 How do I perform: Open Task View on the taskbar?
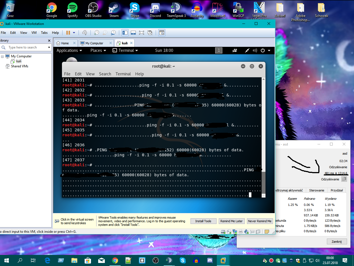33,260
